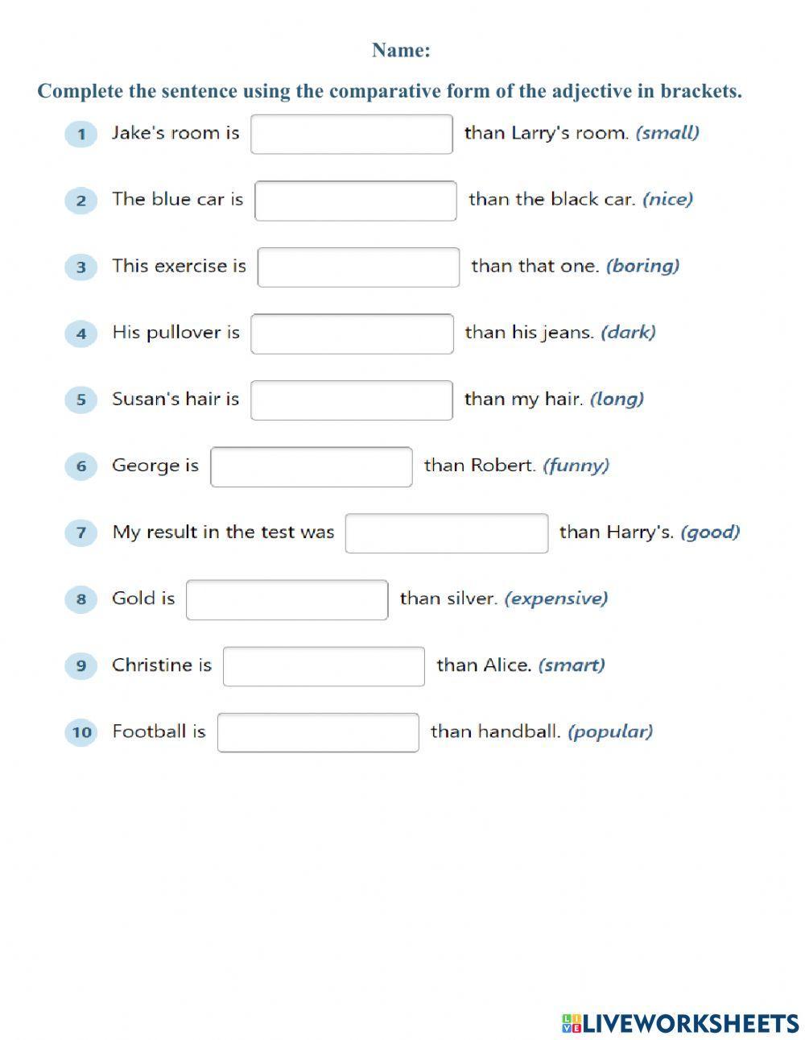This screenshot has height=1040, width=805.
Task: Click the number 5 question badge
Action: pyautogui.click(x=80, y=400)
